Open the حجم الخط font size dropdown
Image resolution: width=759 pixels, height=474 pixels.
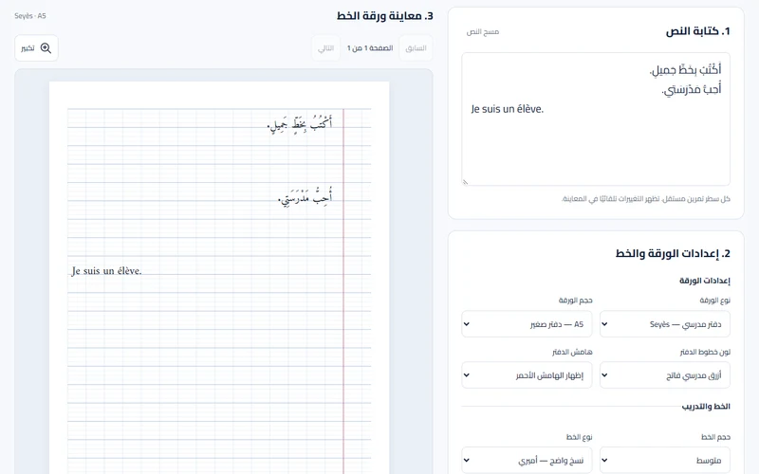tap(665, 460)
